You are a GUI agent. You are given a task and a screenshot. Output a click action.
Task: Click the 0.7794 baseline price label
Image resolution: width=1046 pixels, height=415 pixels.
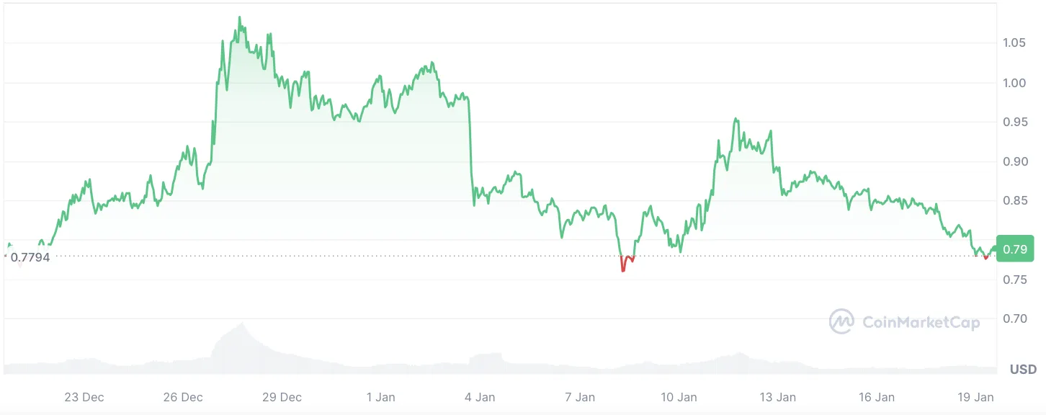point(30,256)
